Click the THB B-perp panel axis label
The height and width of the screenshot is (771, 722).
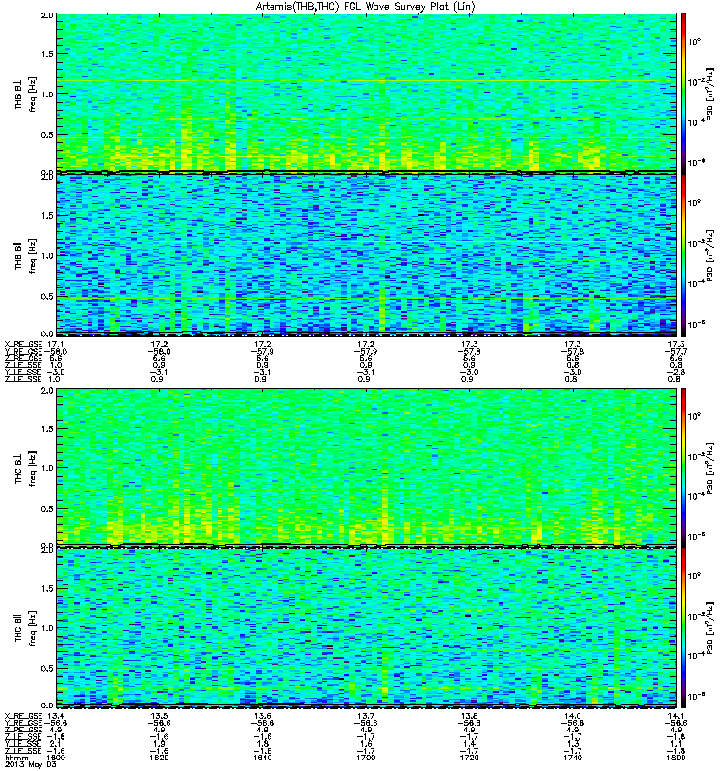click(26, 93)
